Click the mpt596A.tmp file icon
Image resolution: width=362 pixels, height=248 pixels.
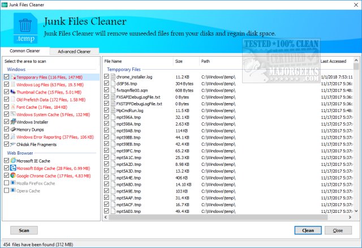(x=113, y=117)
